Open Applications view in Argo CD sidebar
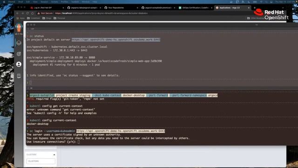The image size is (298, 168). (19, 43)
